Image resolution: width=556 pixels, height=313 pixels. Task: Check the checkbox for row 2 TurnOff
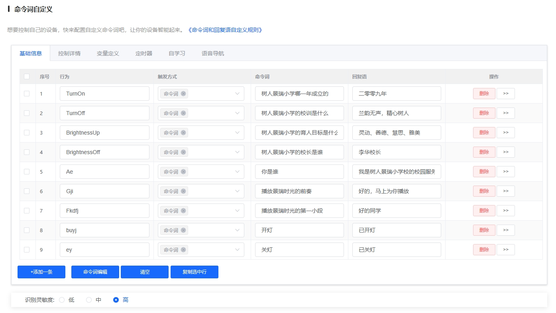click(x=27, y=113)
